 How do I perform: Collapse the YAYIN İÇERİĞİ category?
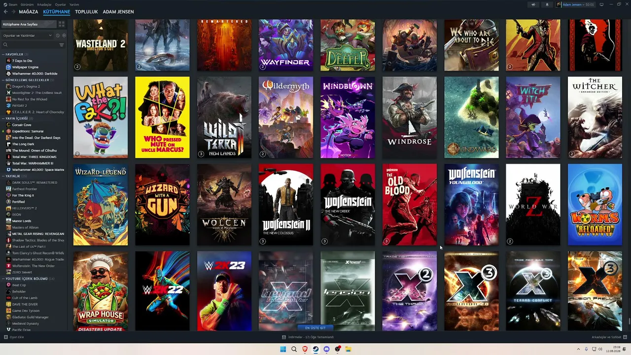click(3, 118)
